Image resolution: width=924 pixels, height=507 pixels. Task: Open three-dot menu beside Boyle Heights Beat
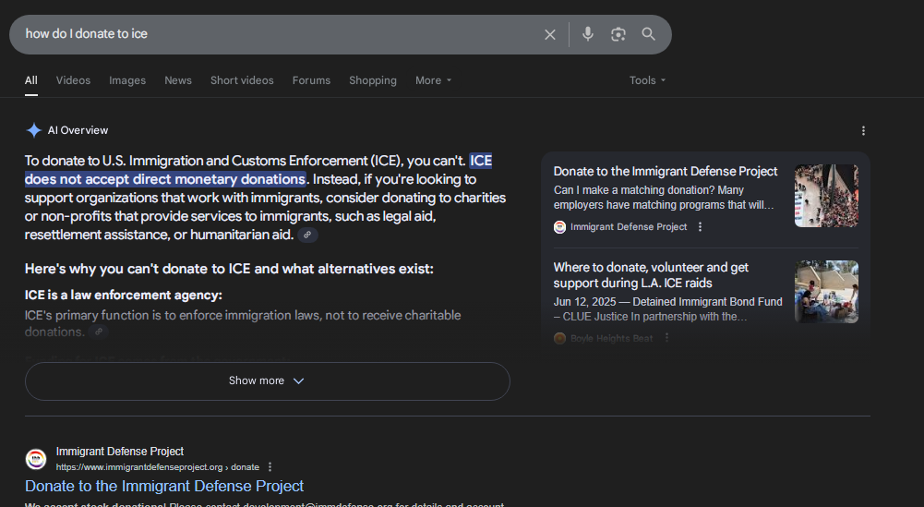point(666,338)
